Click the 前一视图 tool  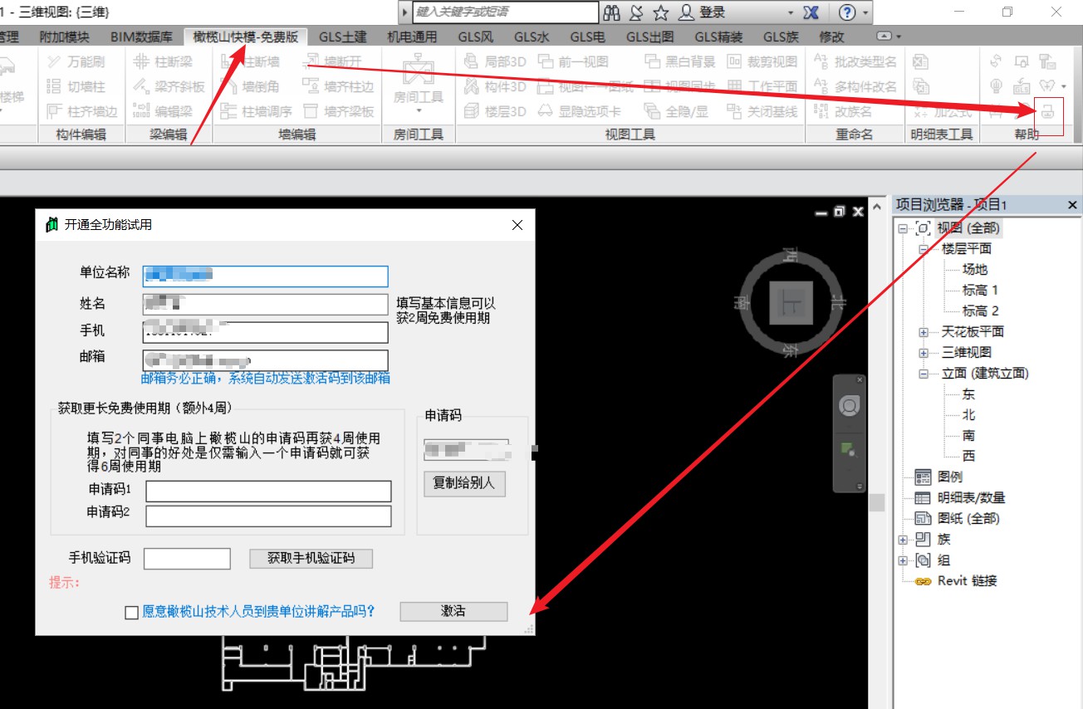tap(573, 61)
